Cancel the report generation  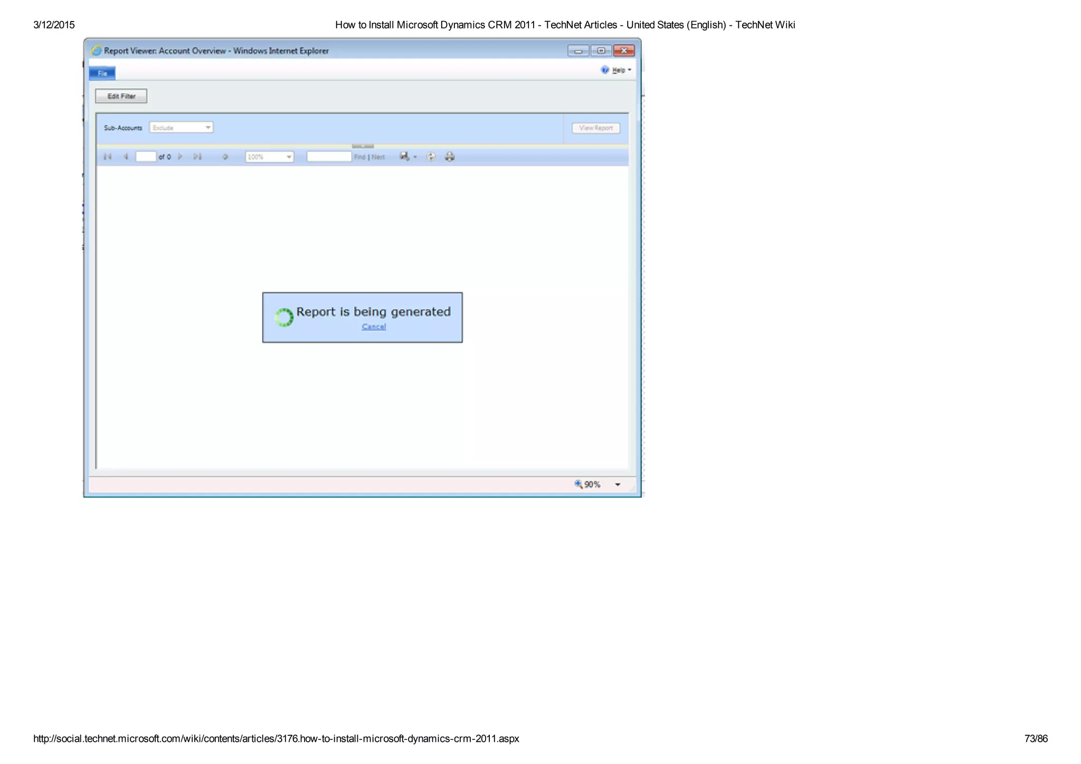point(374,327)
